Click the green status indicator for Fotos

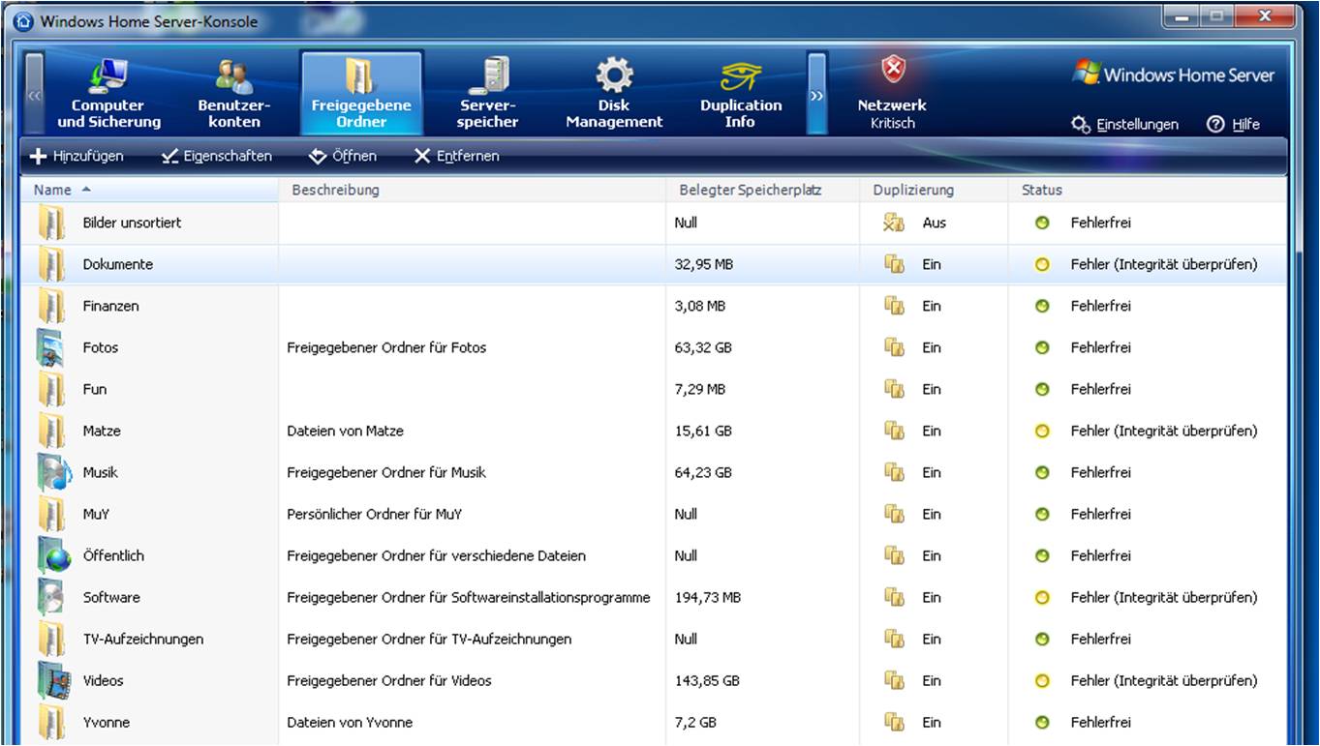point(1042,347)
